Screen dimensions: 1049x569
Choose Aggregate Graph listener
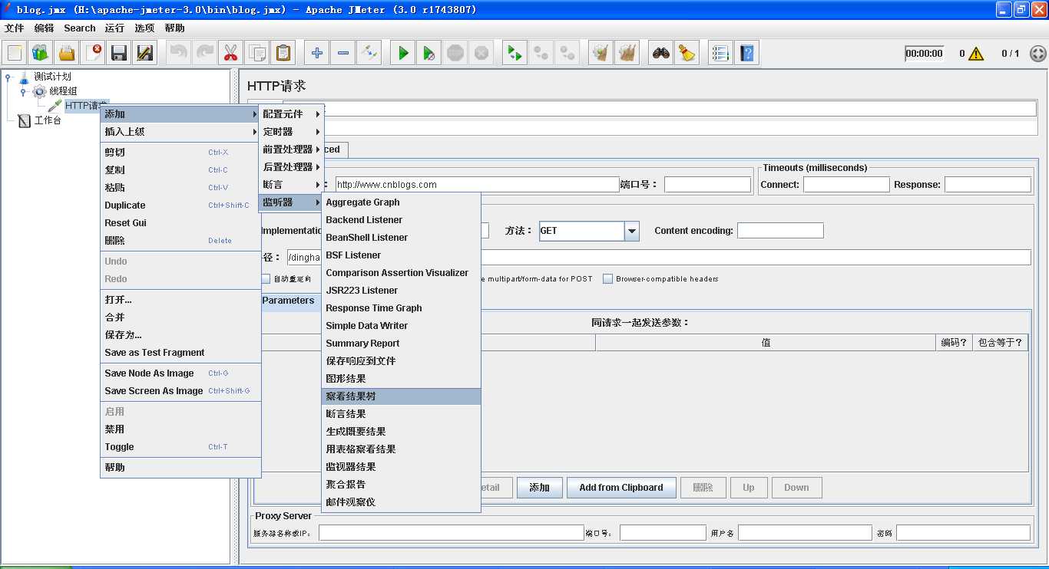pos(401,202)
